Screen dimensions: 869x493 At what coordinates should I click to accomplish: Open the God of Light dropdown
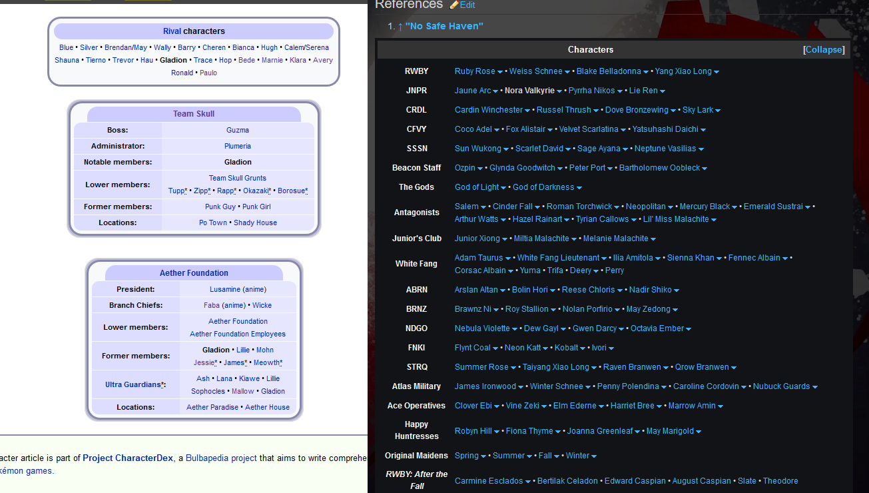[x=503, y=187]
